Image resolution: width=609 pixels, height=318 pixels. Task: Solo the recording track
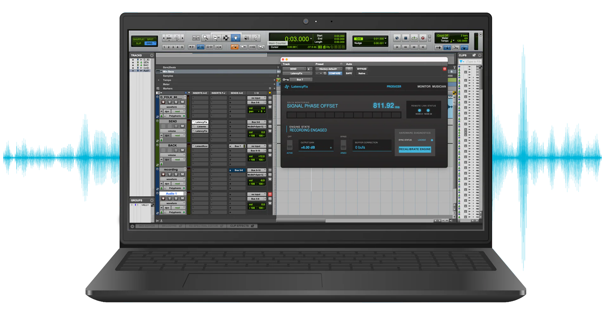click(176, 174)
